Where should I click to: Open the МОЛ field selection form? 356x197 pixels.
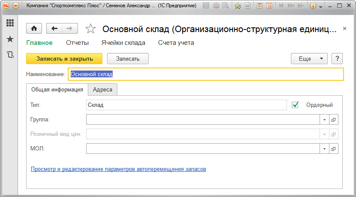(x=334, y=149)
